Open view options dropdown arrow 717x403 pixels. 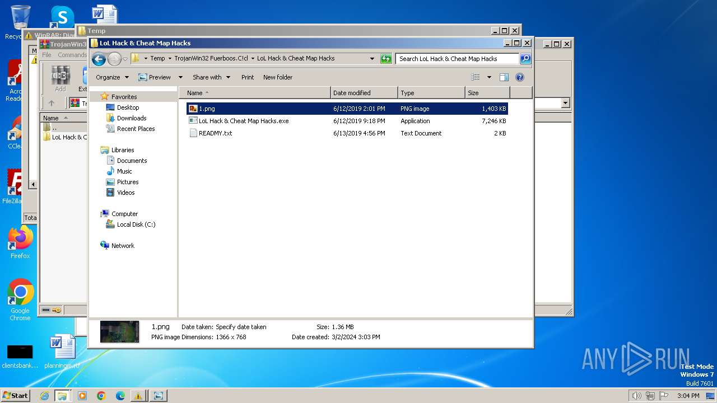pyautogui.click(x=489, y=77)
